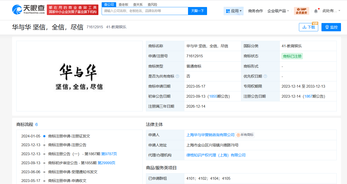The width and height of the screenshot is (347, 184).
Task: Click the 天眼一下 search button
Action: (x=198, y=11)
